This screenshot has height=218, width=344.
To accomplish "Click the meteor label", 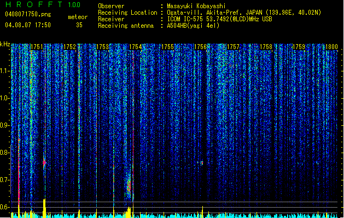I will (78, 17).
